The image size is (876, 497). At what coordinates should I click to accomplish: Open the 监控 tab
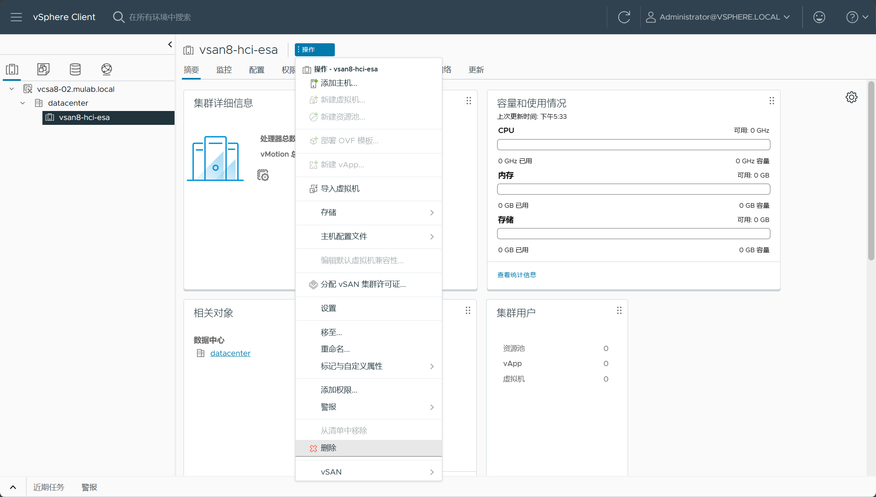click(224, 70)
